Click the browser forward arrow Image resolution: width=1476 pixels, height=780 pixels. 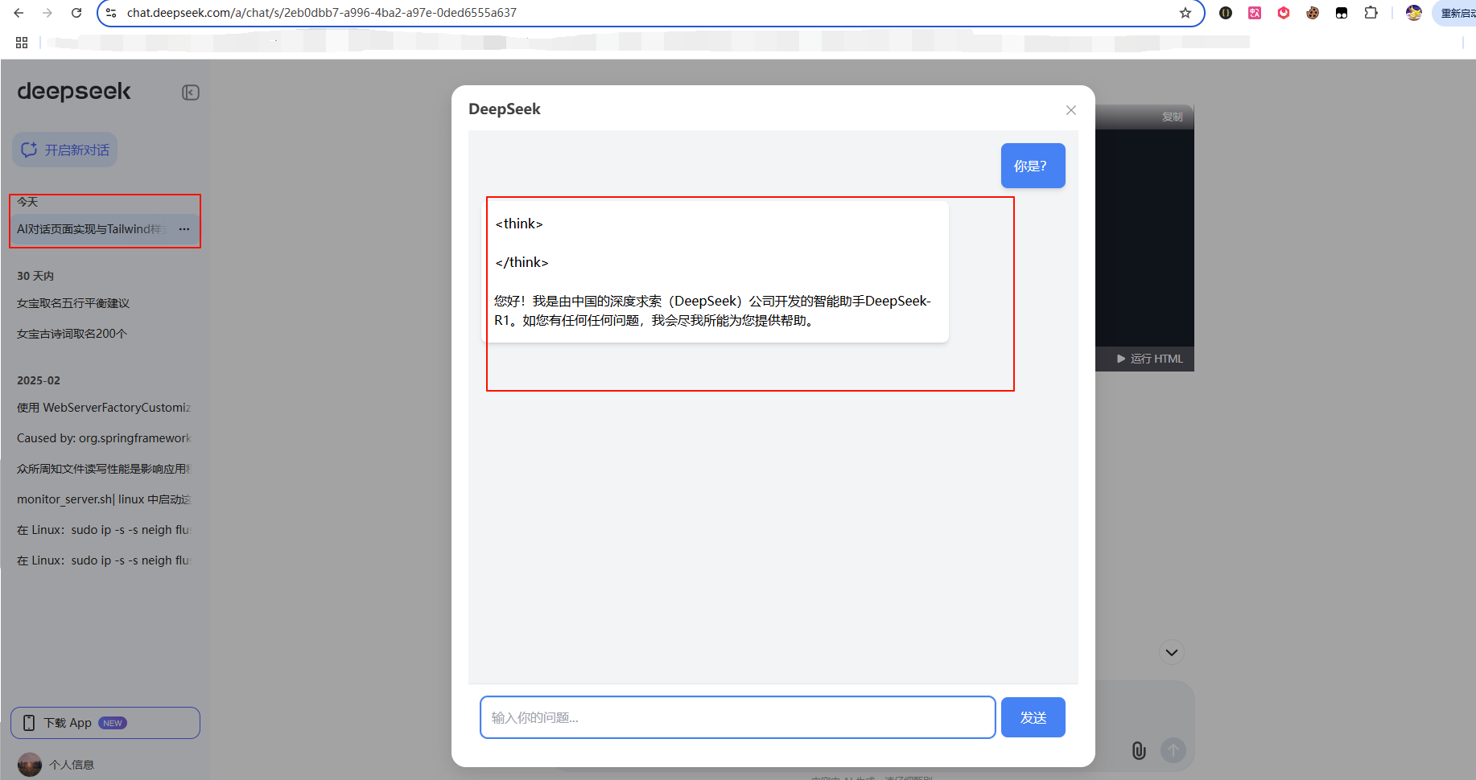[x=47, y=13]
